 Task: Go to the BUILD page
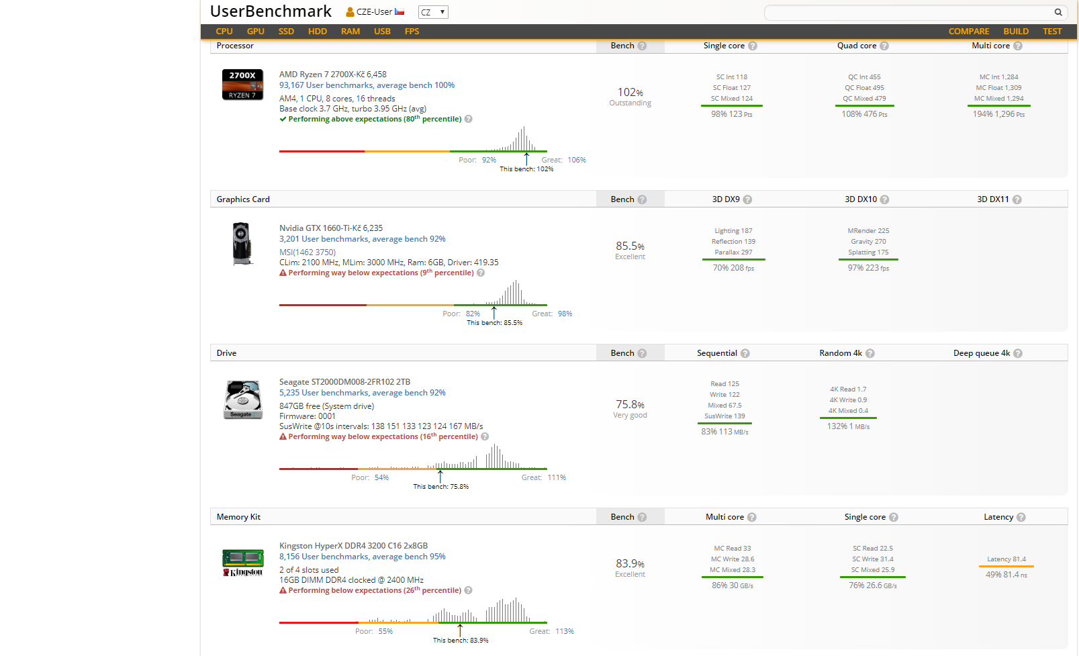coord(1016,32)
